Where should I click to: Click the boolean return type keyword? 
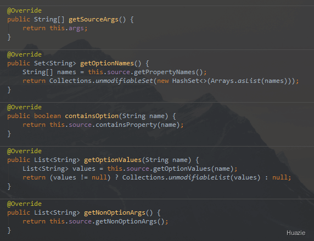47,116
